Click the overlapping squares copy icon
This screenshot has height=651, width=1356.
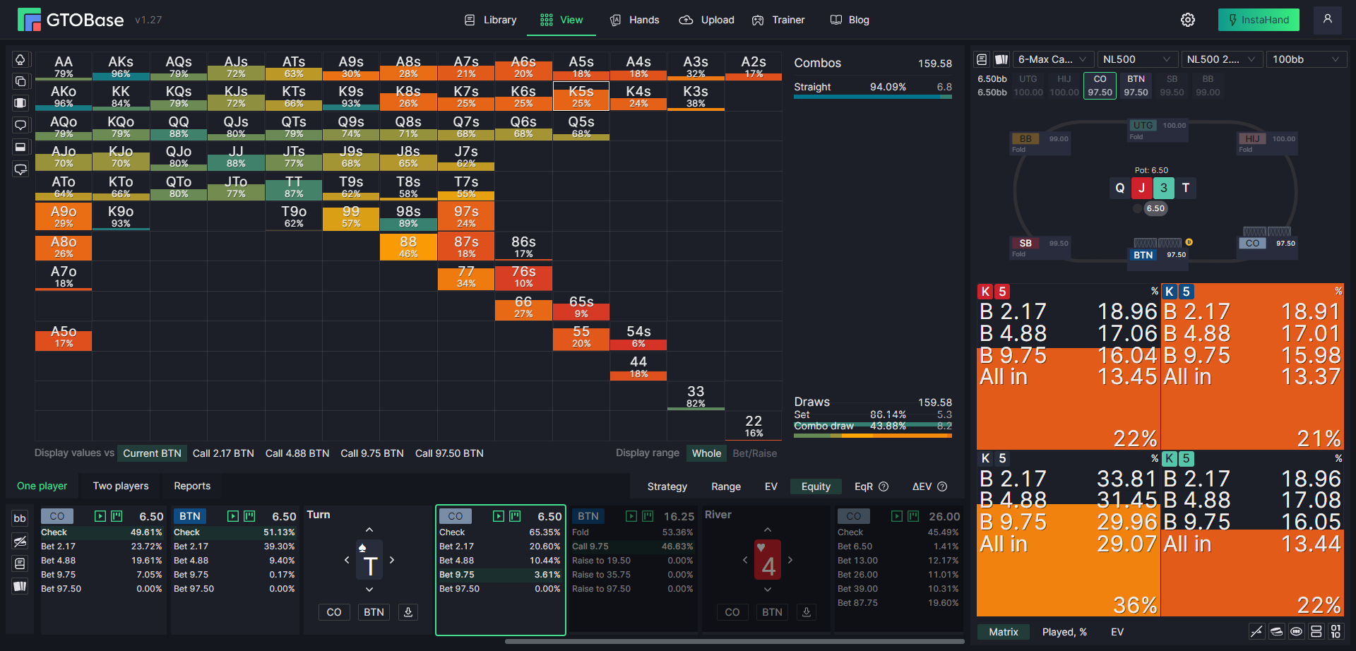click(x=20, y=81)
